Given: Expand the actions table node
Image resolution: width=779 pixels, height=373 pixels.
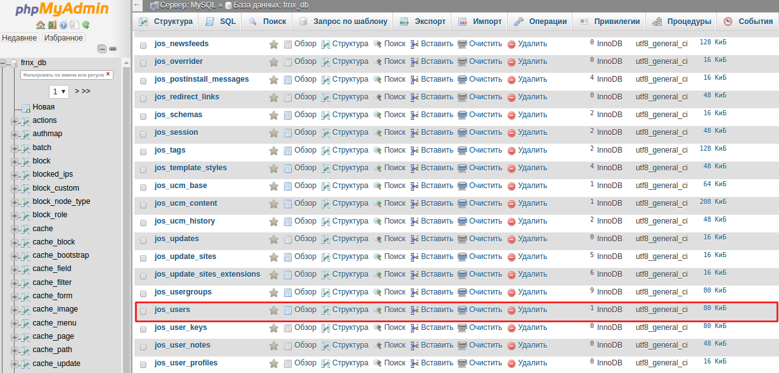Looking at the screenshot, I should pyautogui.click(x=15, y=121).
